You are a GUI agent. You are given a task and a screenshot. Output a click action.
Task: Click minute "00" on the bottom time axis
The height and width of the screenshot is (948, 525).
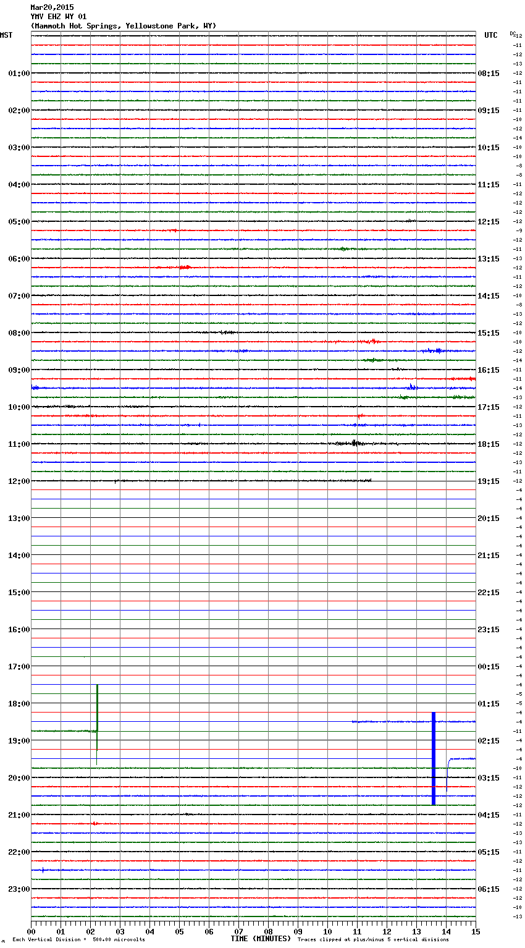31,931
